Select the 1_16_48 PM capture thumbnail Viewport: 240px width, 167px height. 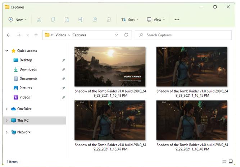tap(192, 120)
